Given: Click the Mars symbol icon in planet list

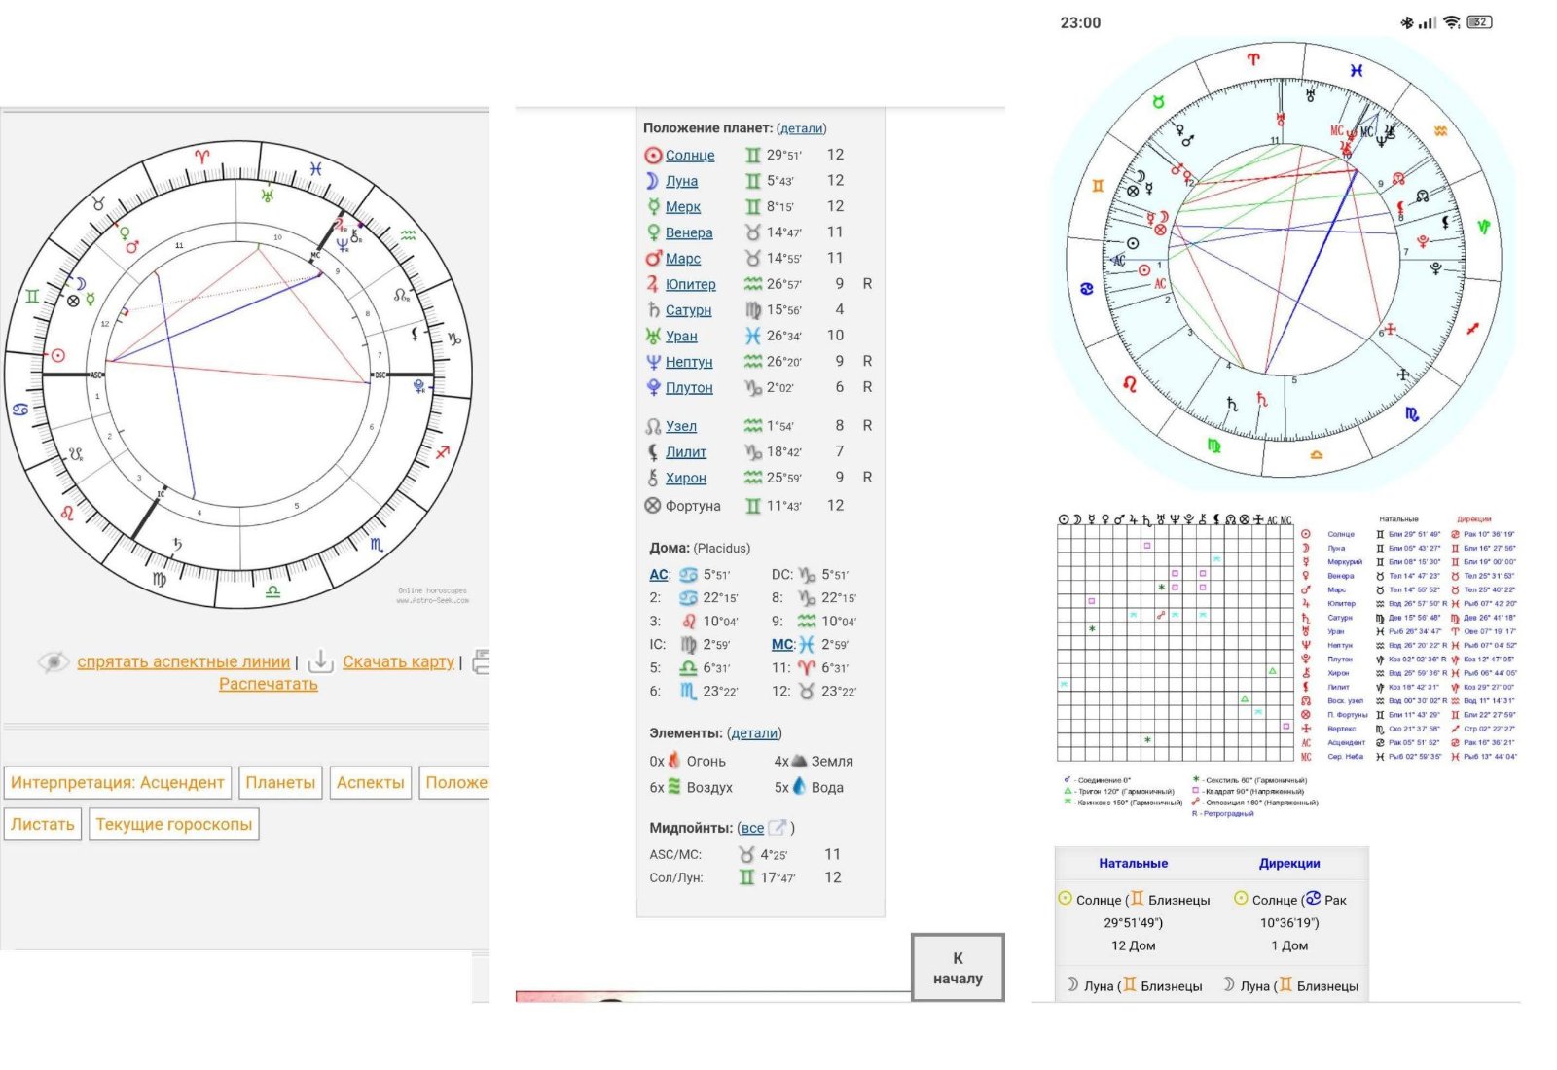Looking at the screenshot, I should click(653, 259).
